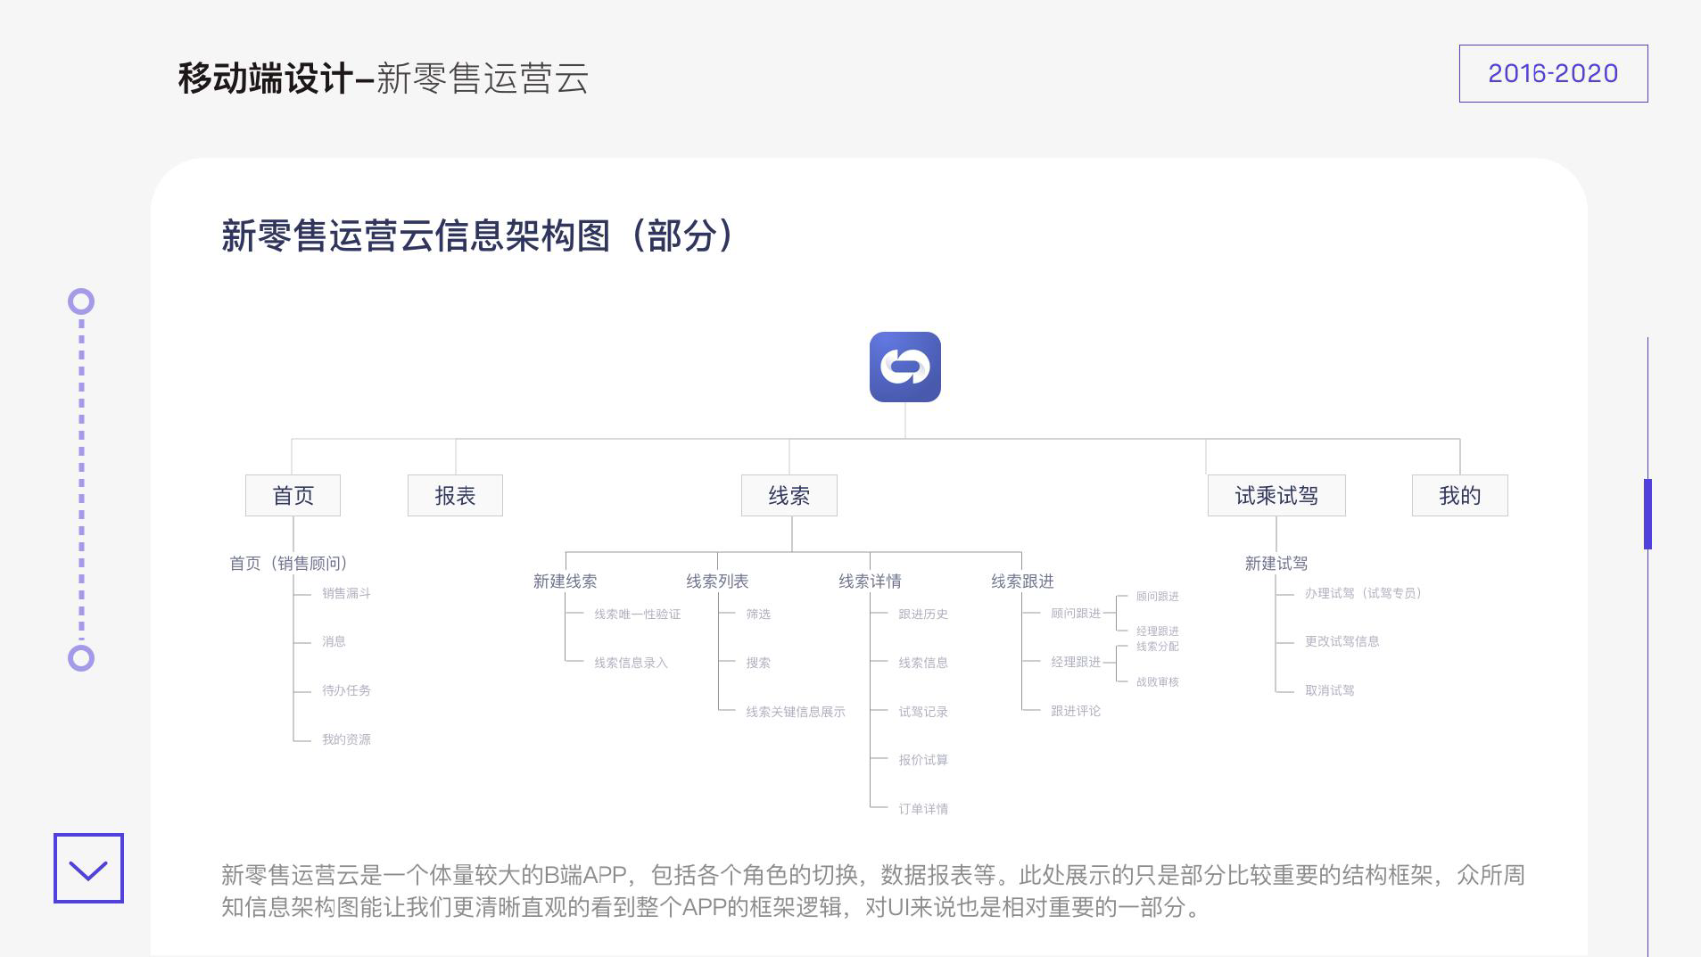Click the 战败审核 leaf item
1701x957 pixels.
point(1158,682)
